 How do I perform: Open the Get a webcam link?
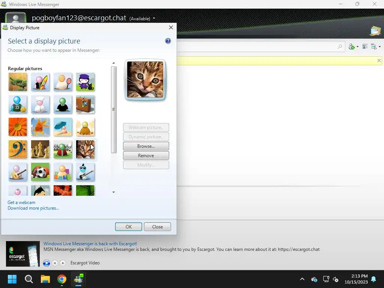point(21,202)
